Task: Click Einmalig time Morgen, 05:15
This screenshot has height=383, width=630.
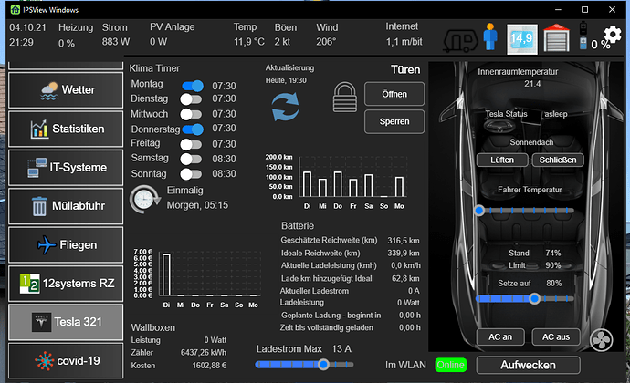Action: coord(197,205)
